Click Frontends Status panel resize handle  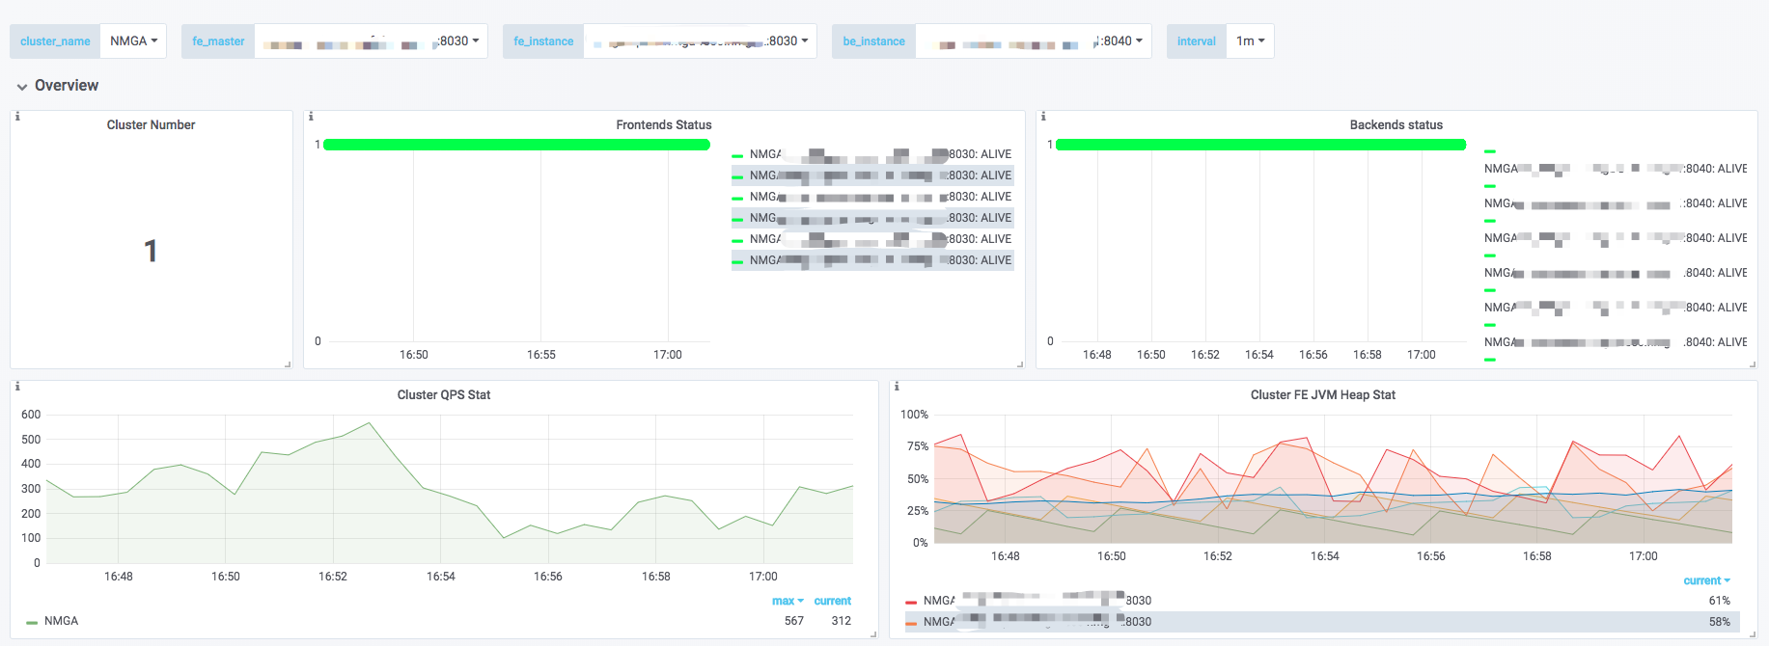click(1020, 364)
